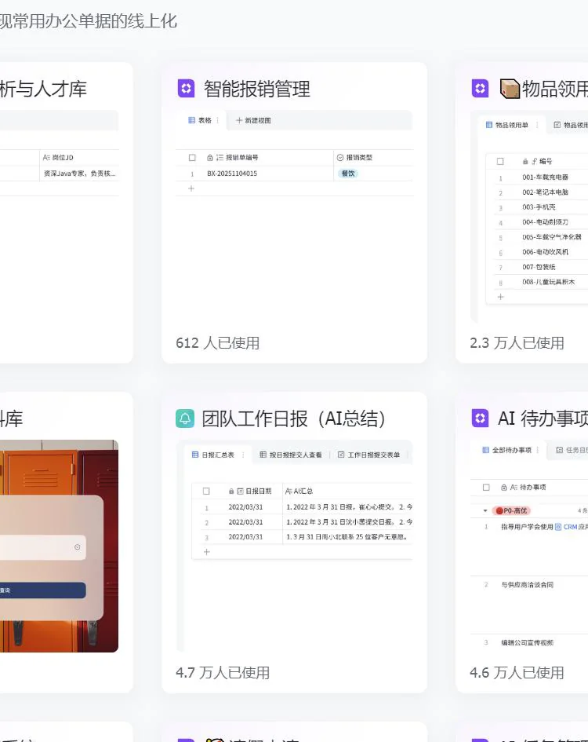The width and height of the screenshot is (588, 742).
Task: Click row 005-车载空气净化器
Action: point(552,237)
